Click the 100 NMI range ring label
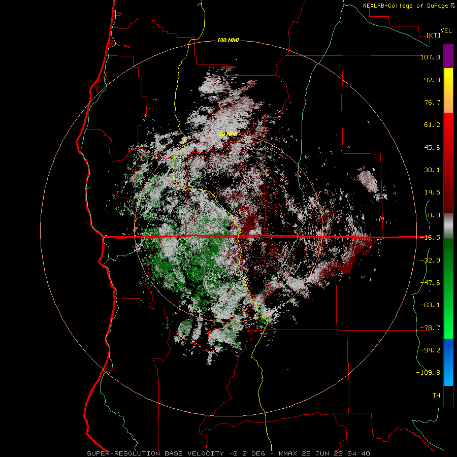 coord(228,40)
